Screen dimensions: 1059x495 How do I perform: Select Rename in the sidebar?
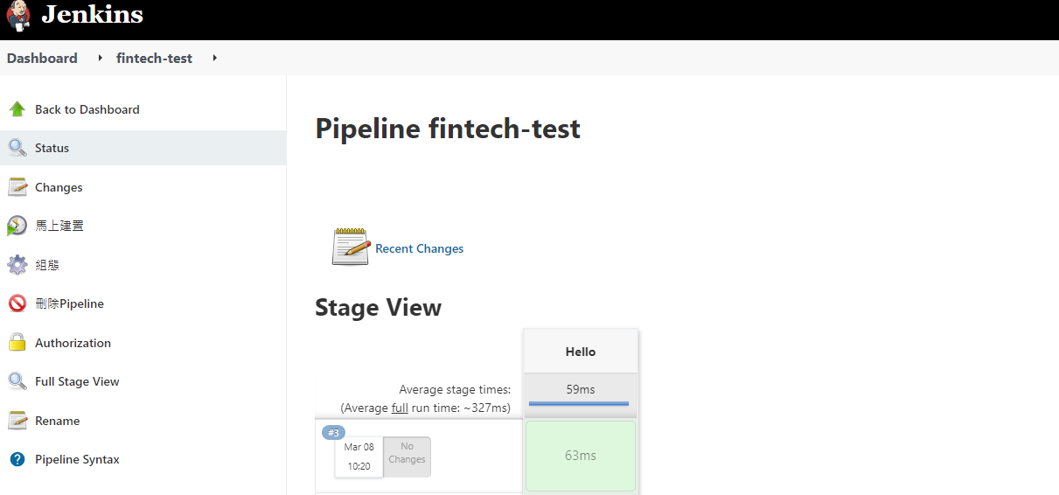pos(57,421)
